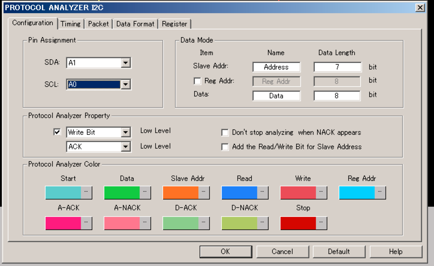Open the ACK level dropdown
Image resolution: width=434 pixels, height=266 pixels.
coord(126,147)
